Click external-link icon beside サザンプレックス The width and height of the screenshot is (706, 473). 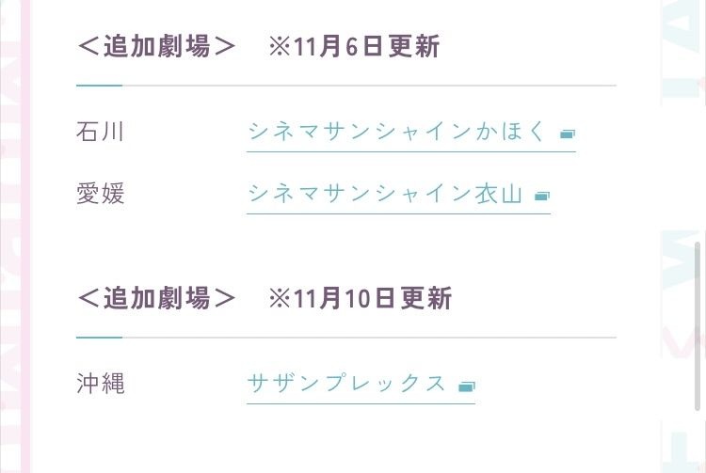(x=466, y=386)
